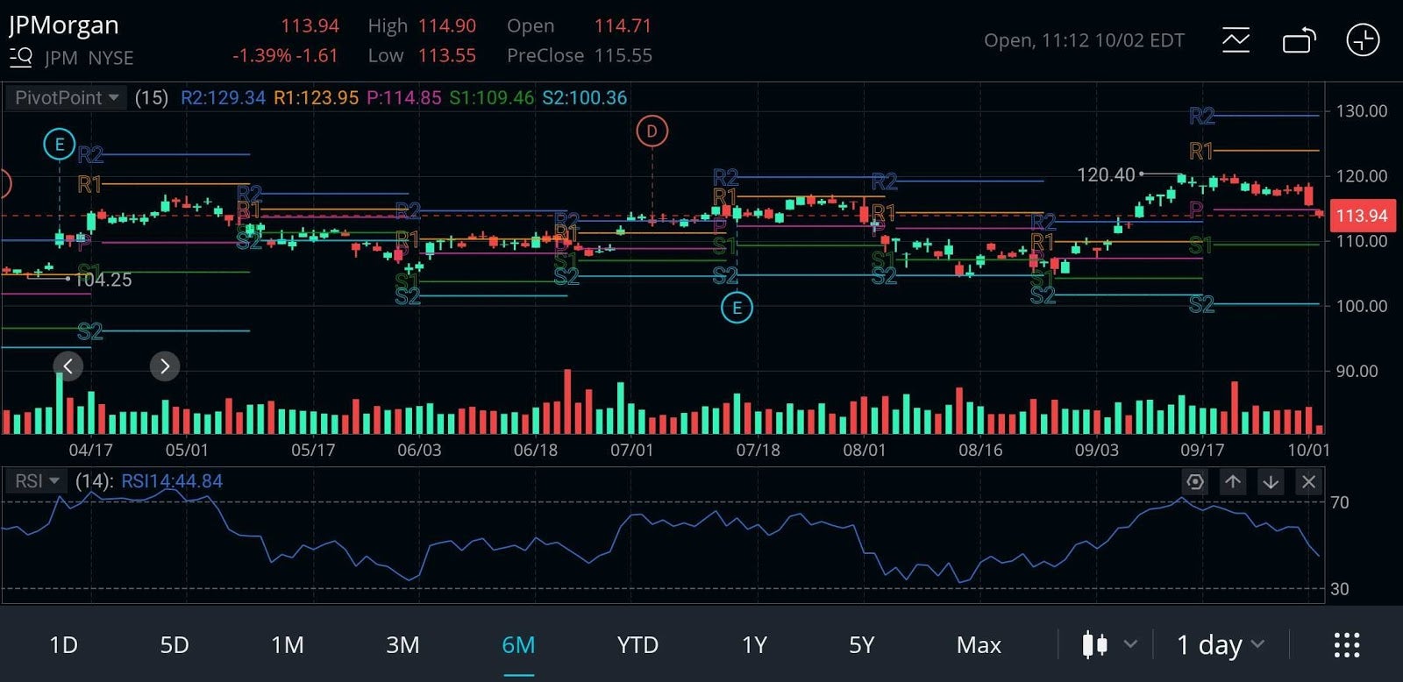Tap the R1:123.95 pivot value
The height and width of the screenshot is (682, 1403).
pyautogui.click(x=316, y=97)
